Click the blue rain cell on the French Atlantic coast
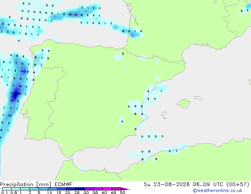The image size is (251, 194). [133, 35]
